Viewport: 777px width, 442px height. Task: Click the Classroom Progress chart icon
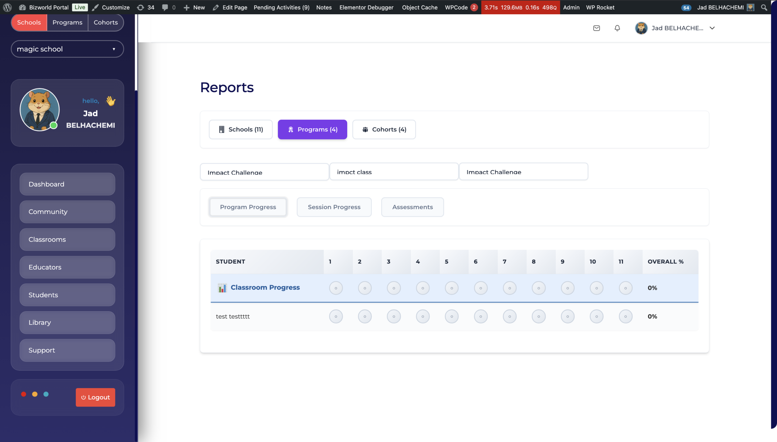222,288
